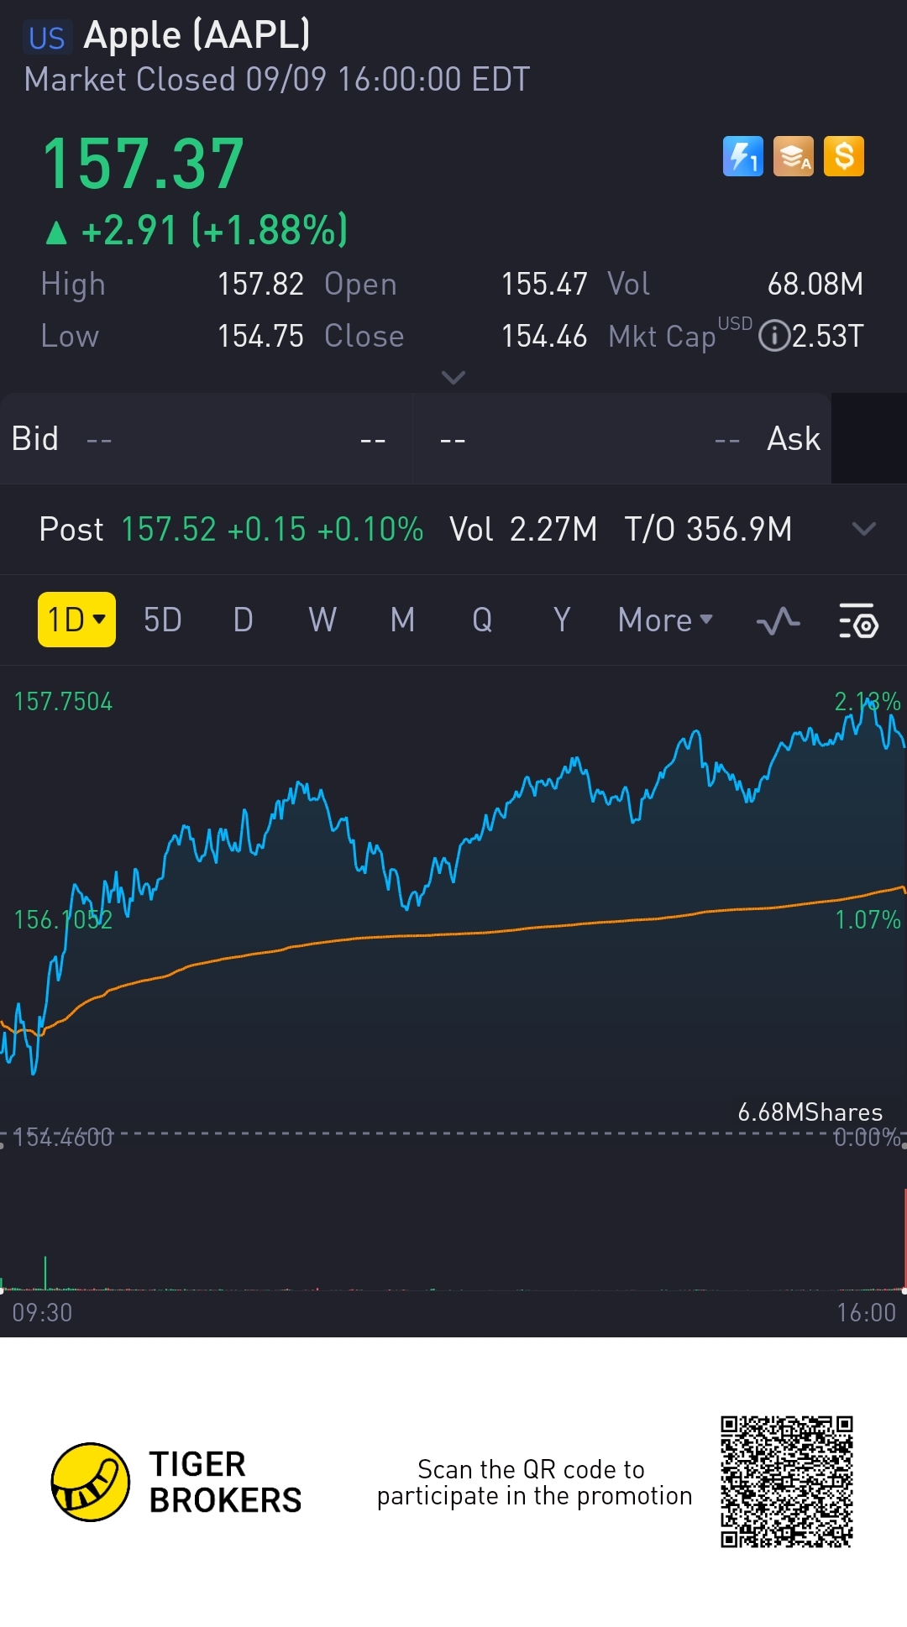907x1627 pixels.
Task: Tap the Mkt Cap info icon
Action: (x=773, y=337)
